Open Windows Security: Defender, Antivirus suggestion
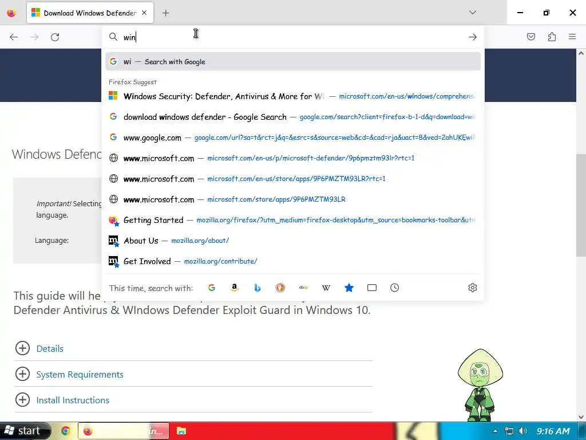 (293, 96)
